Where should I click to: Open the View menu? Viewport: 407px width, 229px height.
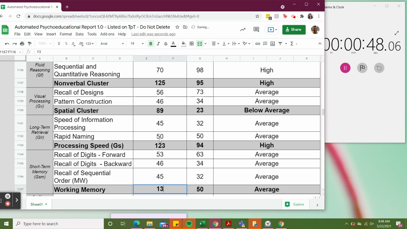click(38, 34)
